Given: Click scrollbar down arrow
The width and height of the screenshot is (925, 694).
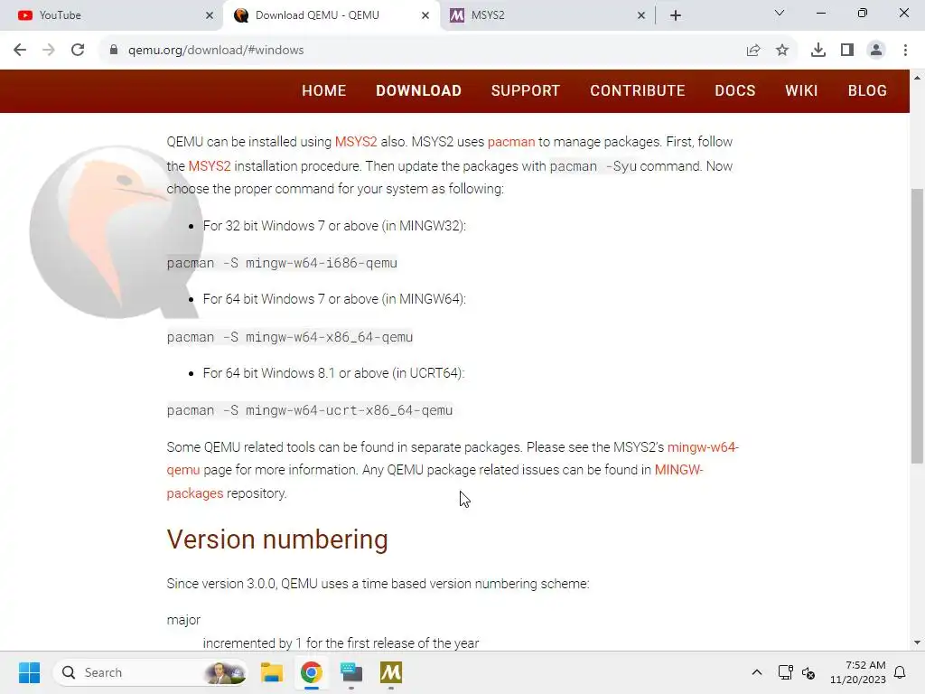Looking at the screenshot, I should [x=917, y=642].
